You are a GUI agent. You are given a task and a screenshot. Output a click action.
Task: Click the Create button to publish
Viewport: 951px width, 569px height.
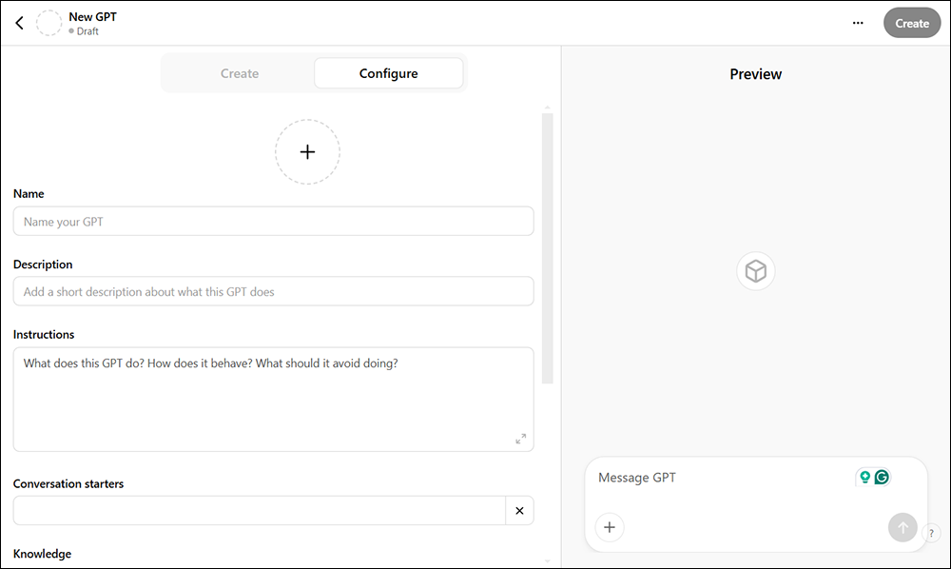pos(911,22)
